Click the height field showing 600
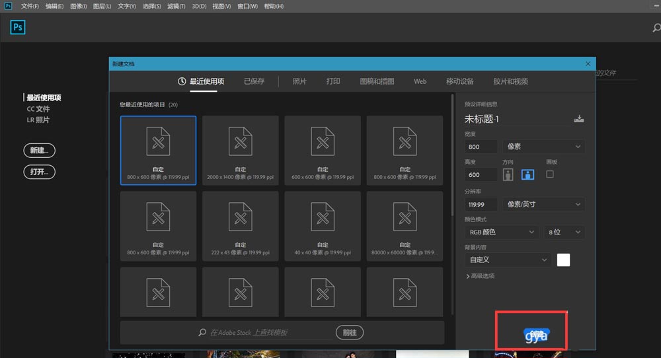The width and height of the screenshot is (661, 358). coord(481,174)
